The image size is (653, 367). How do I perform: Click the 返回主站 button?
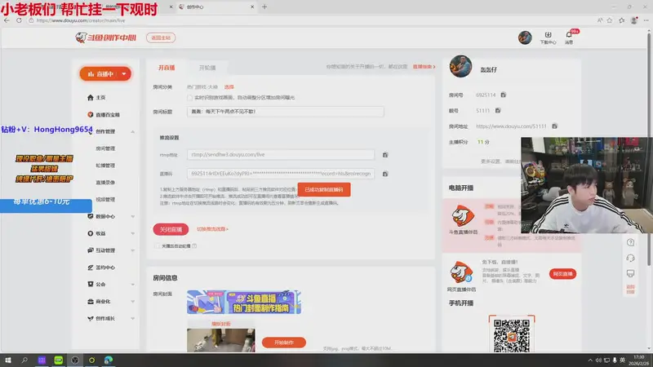[x=159, y=38]
